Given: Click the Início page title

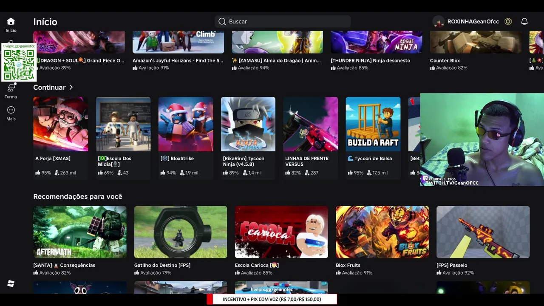Looking at the screenshot, I should point(45,22).
